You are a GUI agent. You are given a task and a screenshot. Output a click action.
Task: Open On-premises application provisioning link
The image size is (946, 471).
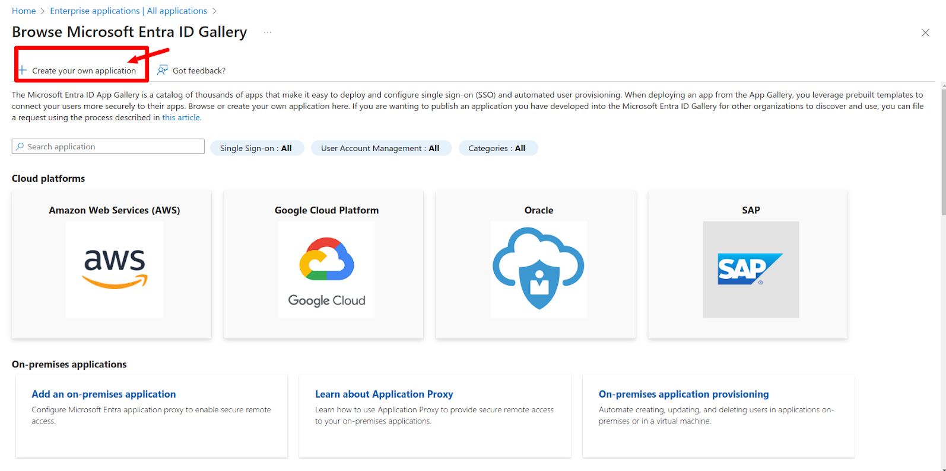(683, 394)
